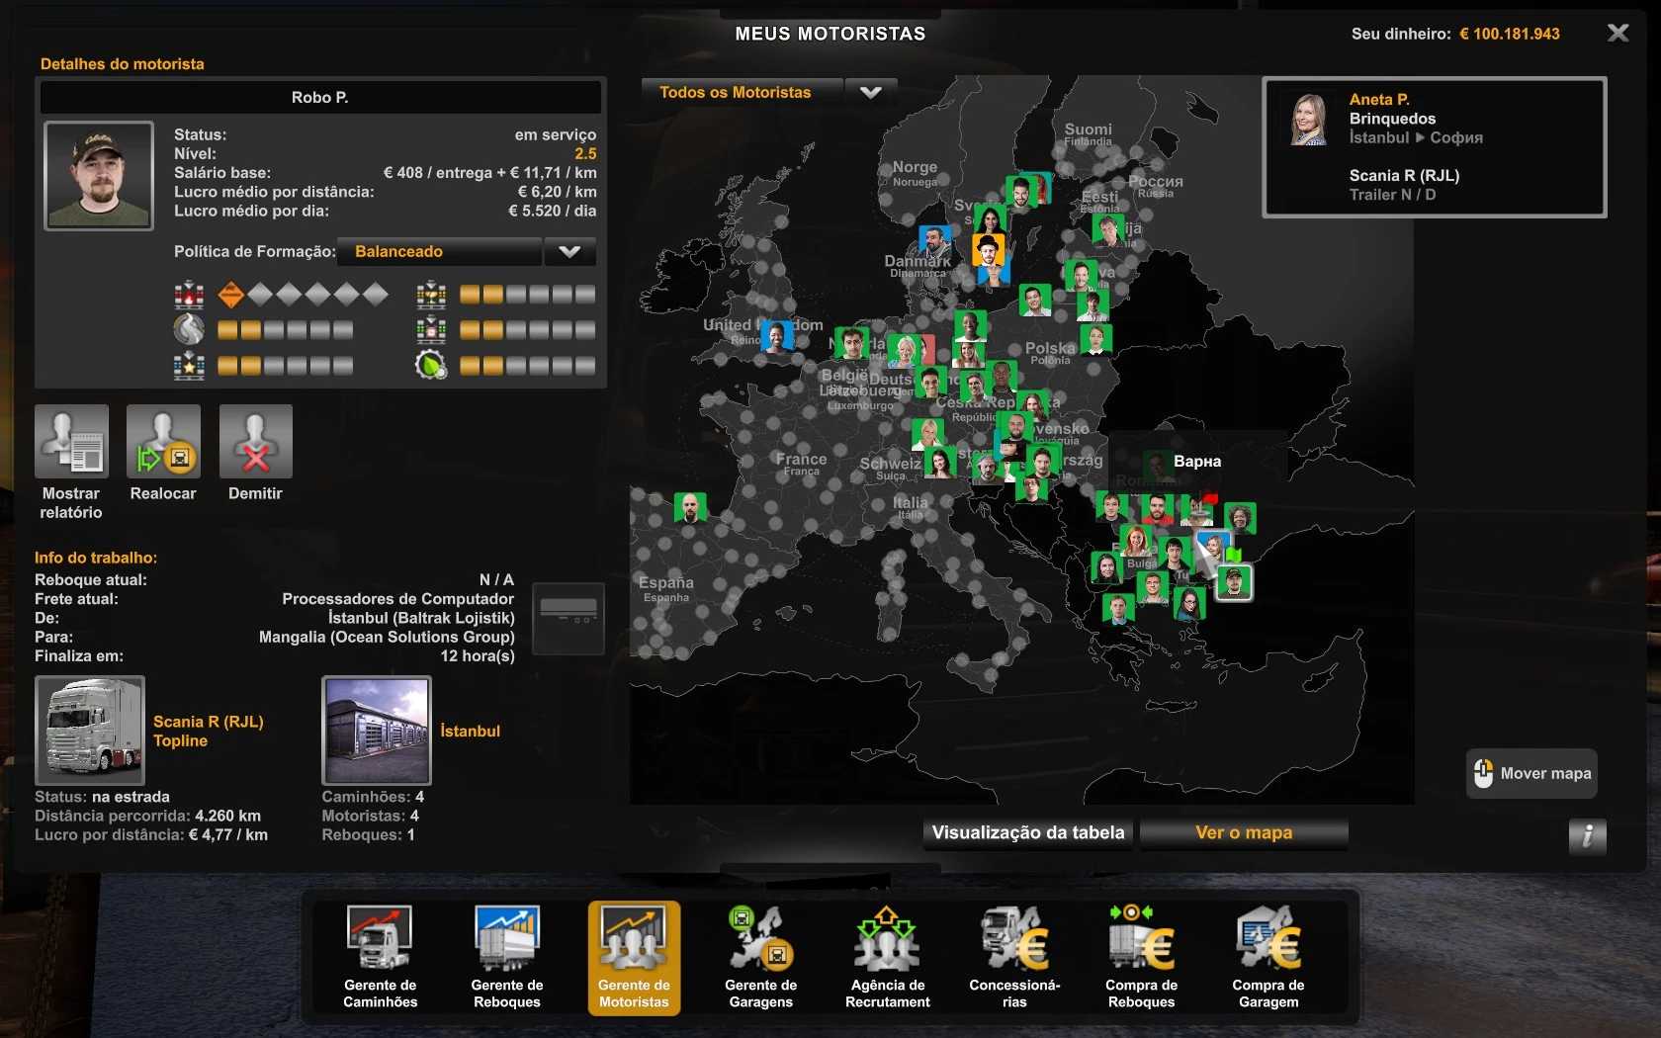The width and height of the screenshot is (1661, 1038).
Task: Expand Todos os Motoristas filter dropdown
Action: 870,93
